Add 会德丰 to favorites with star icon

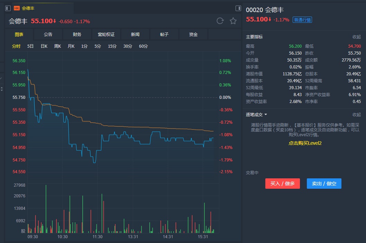[233, 21]
